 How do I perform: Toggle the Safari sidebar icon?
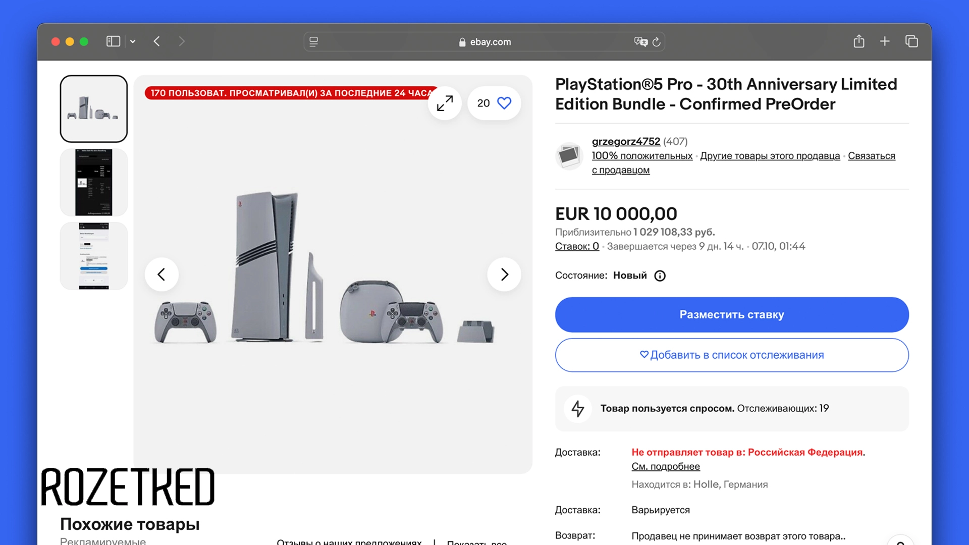113,41
